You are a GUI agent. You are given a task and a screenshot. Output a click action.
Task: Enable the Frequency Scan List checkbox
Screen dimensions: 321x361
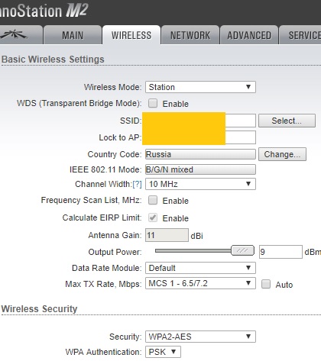coord(153,200)
